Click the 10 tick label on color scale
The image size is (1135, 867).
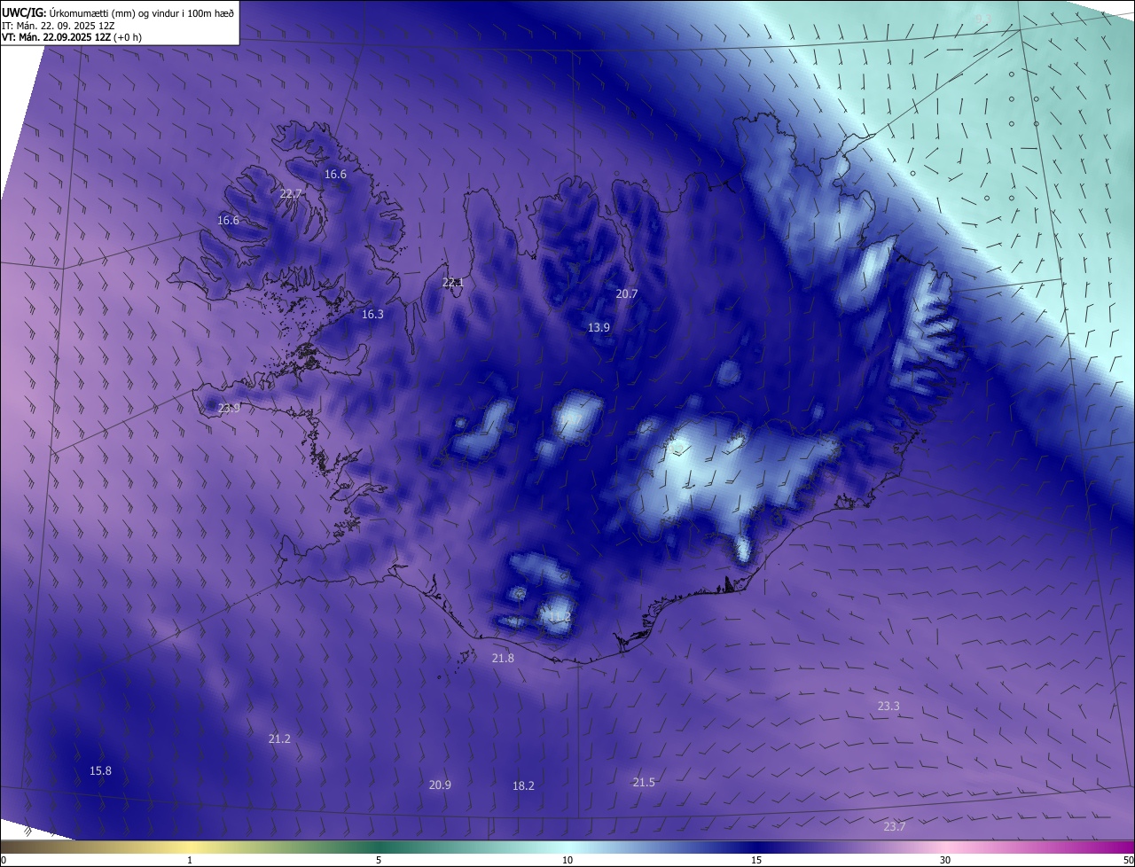(567, 860)
